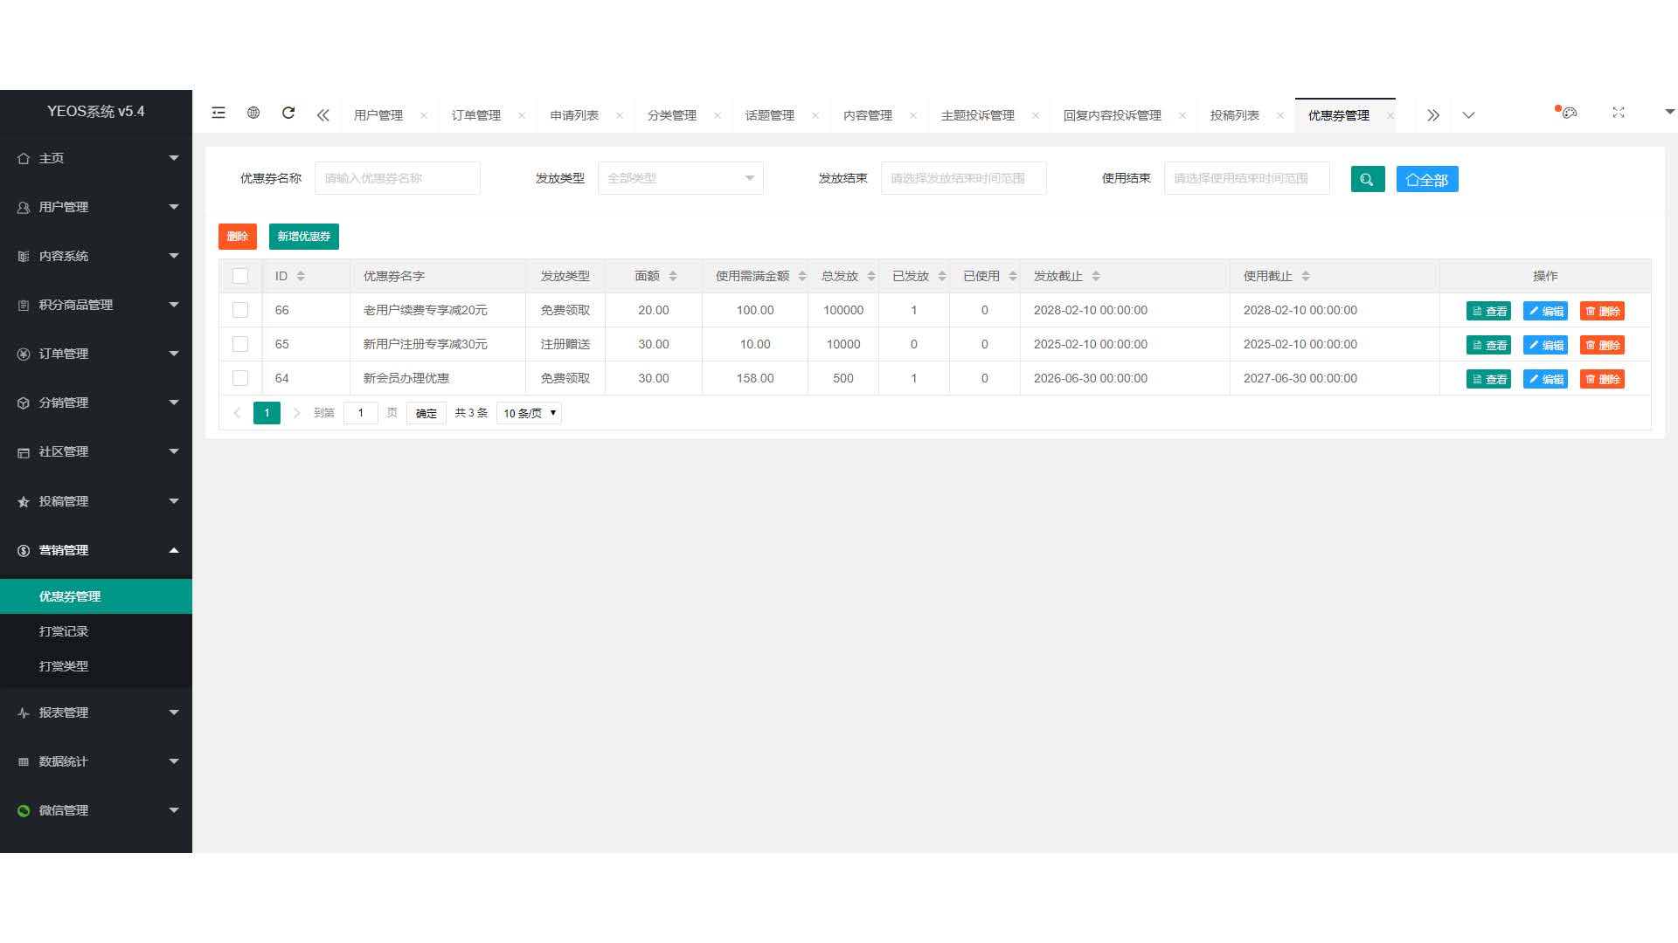Open the theme palette icon
This screenshot has width=1678, height=943.
coord(1570,113)
